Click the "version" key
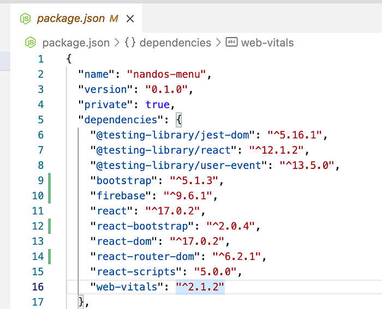382x309 pixels. pos(105,89)
